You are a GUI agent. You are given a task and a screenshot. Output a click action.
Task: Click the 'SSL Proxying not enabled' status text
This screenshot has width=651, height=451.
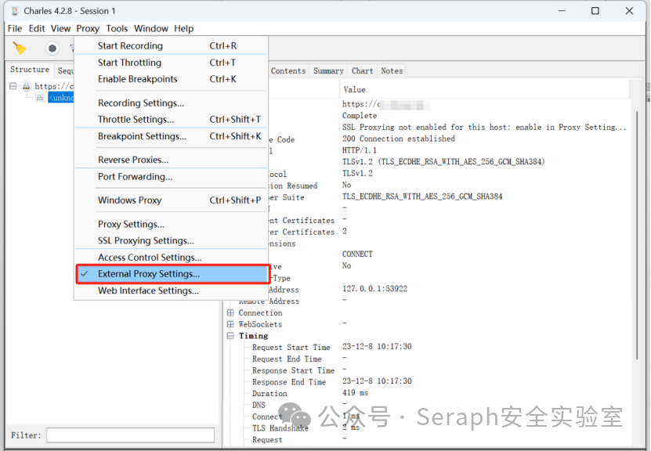[x=484, y=127]
